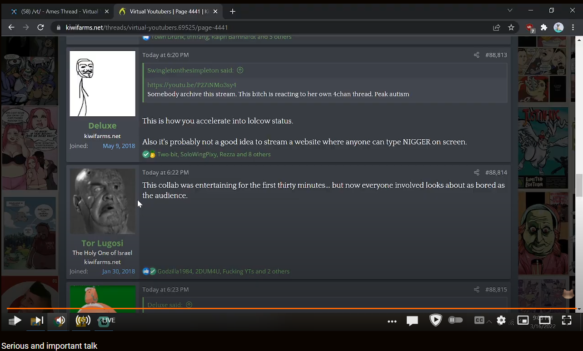Open the youtu.be/P27iNMo3sy4 link

click(192, 85)
